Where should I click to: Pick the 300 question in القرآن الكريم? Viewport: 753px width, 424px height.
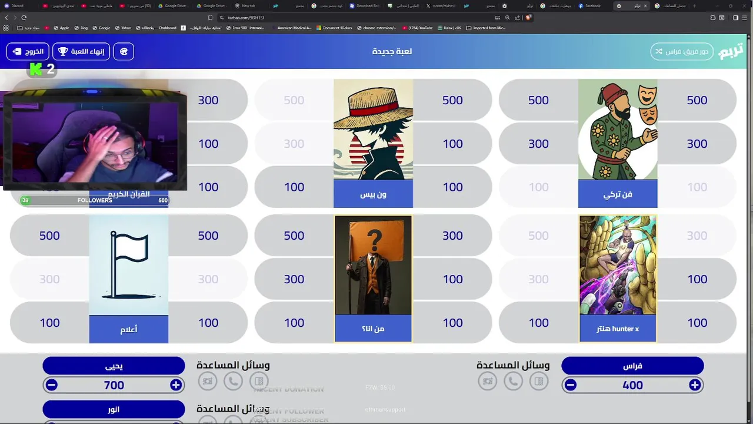(208, 100)
